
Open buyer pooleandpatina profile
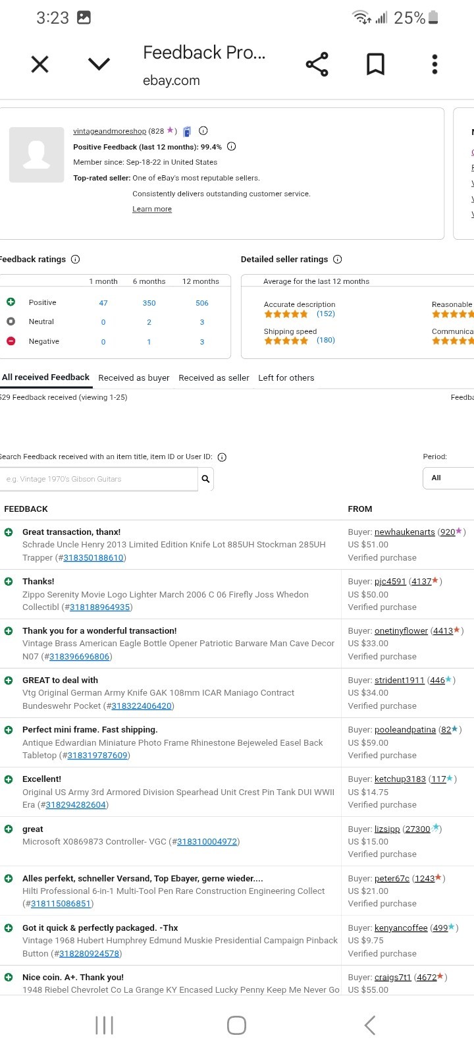pos(405,729)
